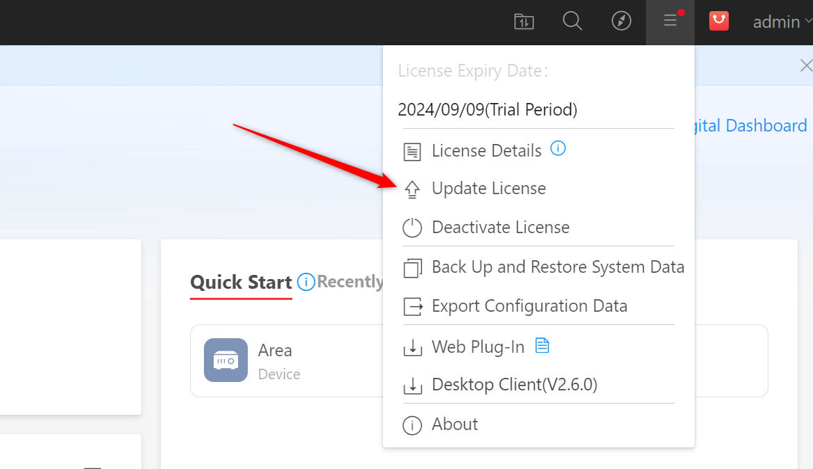Open the site switch icon left of search
813x469 pixels.
pos(523,21)
